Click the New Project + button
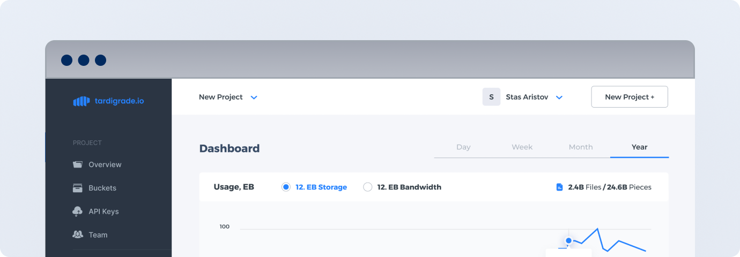Image resolution: width=740 pixels, height=257 pixels. coord(630,97)
